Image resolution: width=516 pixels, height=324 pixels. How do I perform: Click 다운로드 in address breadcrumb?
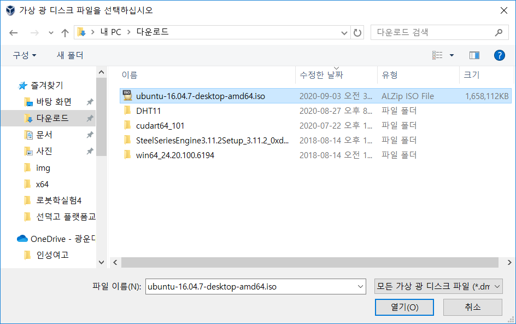[153, 32]
